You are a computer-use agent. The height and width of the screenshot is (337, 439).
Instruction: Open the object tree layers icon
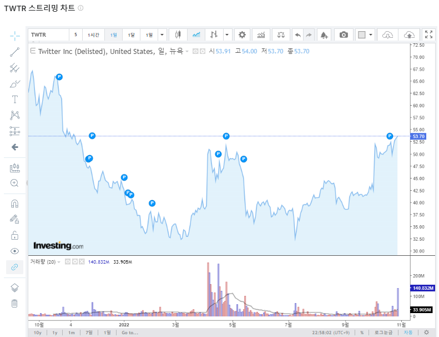(14, 288)
